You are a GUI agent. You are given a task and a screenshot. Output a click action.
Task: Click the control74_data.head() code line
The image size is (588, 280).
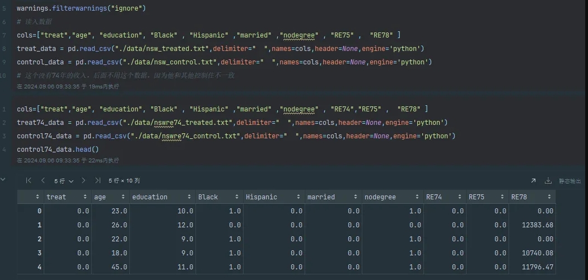(58, 150)
